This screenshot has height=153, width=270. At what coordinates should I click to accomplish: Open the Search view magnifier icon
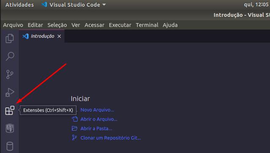pyautogui.click(x=10, y=56)
